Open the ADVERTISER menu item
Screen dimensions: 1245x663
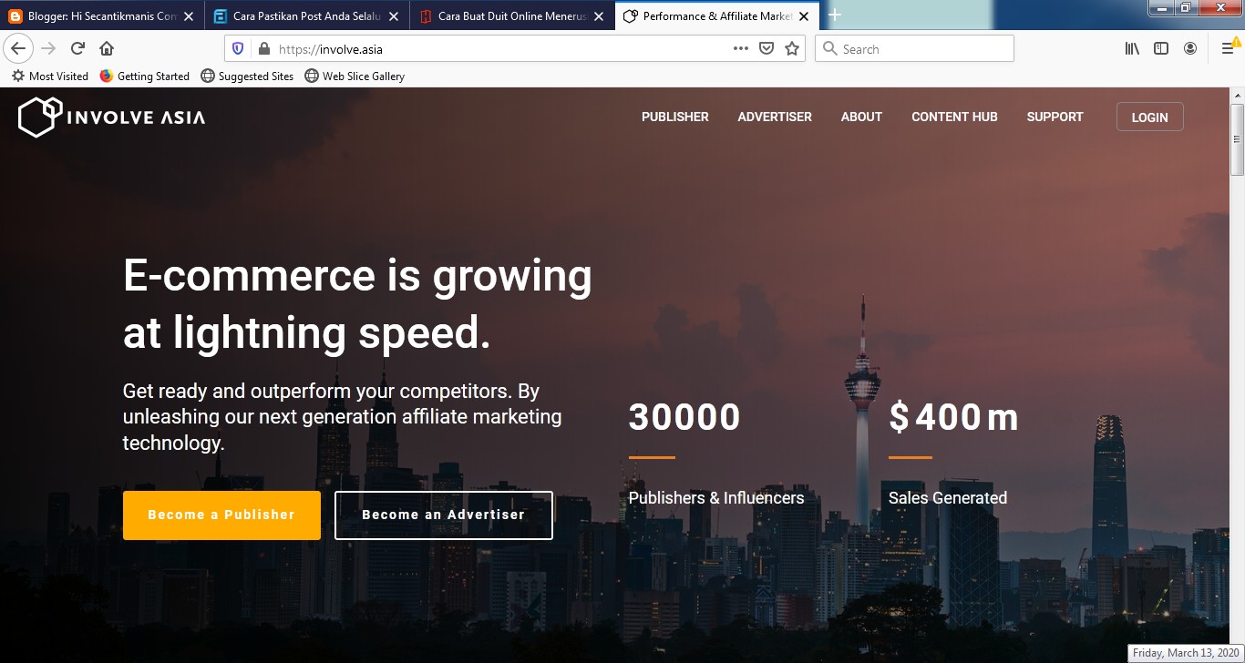(775, 117)
